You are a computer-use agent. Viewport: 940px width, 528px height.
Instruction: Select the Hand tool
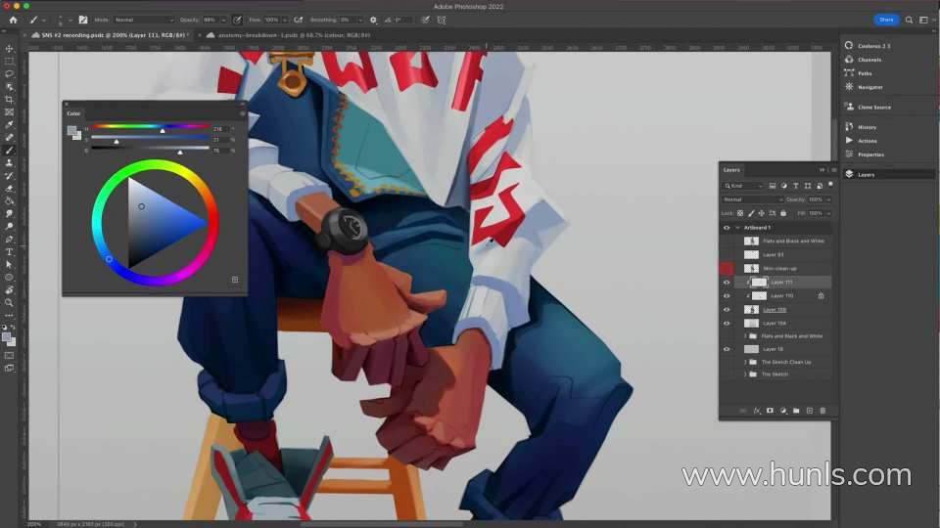click(x=9, y=289)
